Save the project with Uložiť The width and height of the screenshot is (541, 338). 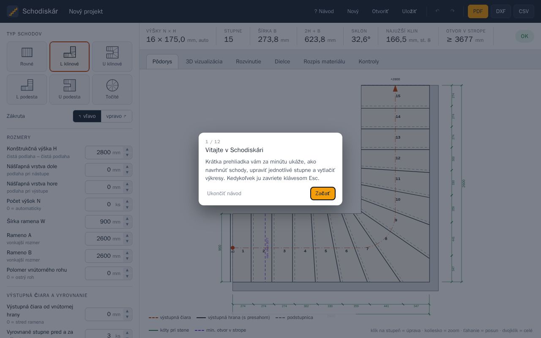[x=409, y=11]
